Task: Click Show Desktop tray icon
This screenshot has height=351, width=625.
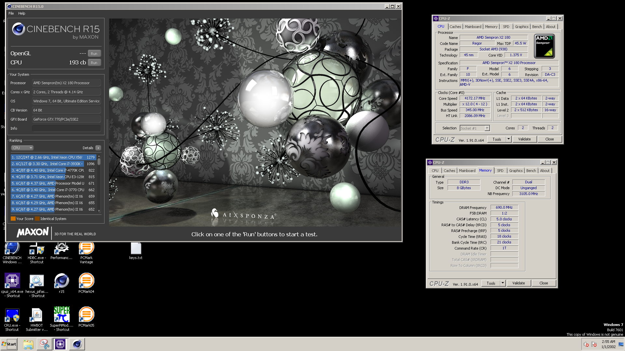Action: (x=621, y=344)
